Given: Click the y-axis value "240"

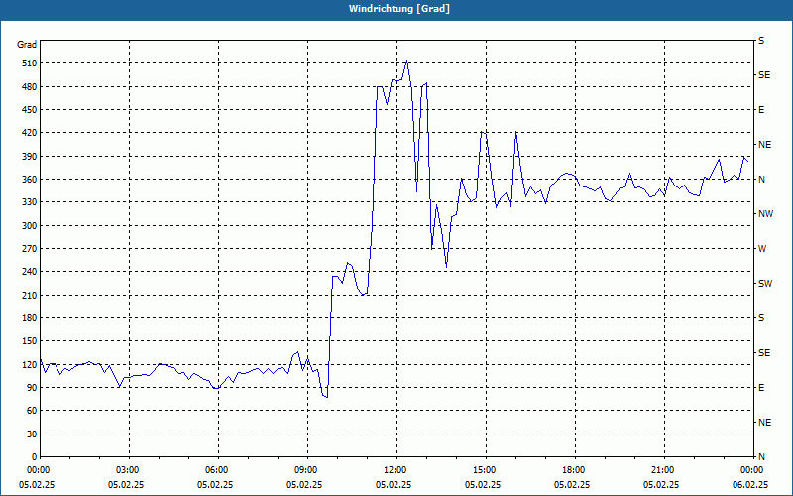Looking at the screenshot, I should (x=30, y=272).
